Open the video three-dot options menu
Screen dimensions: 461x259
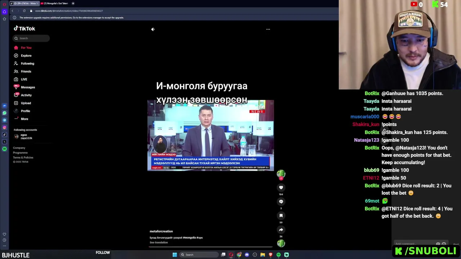click(268, 29)
